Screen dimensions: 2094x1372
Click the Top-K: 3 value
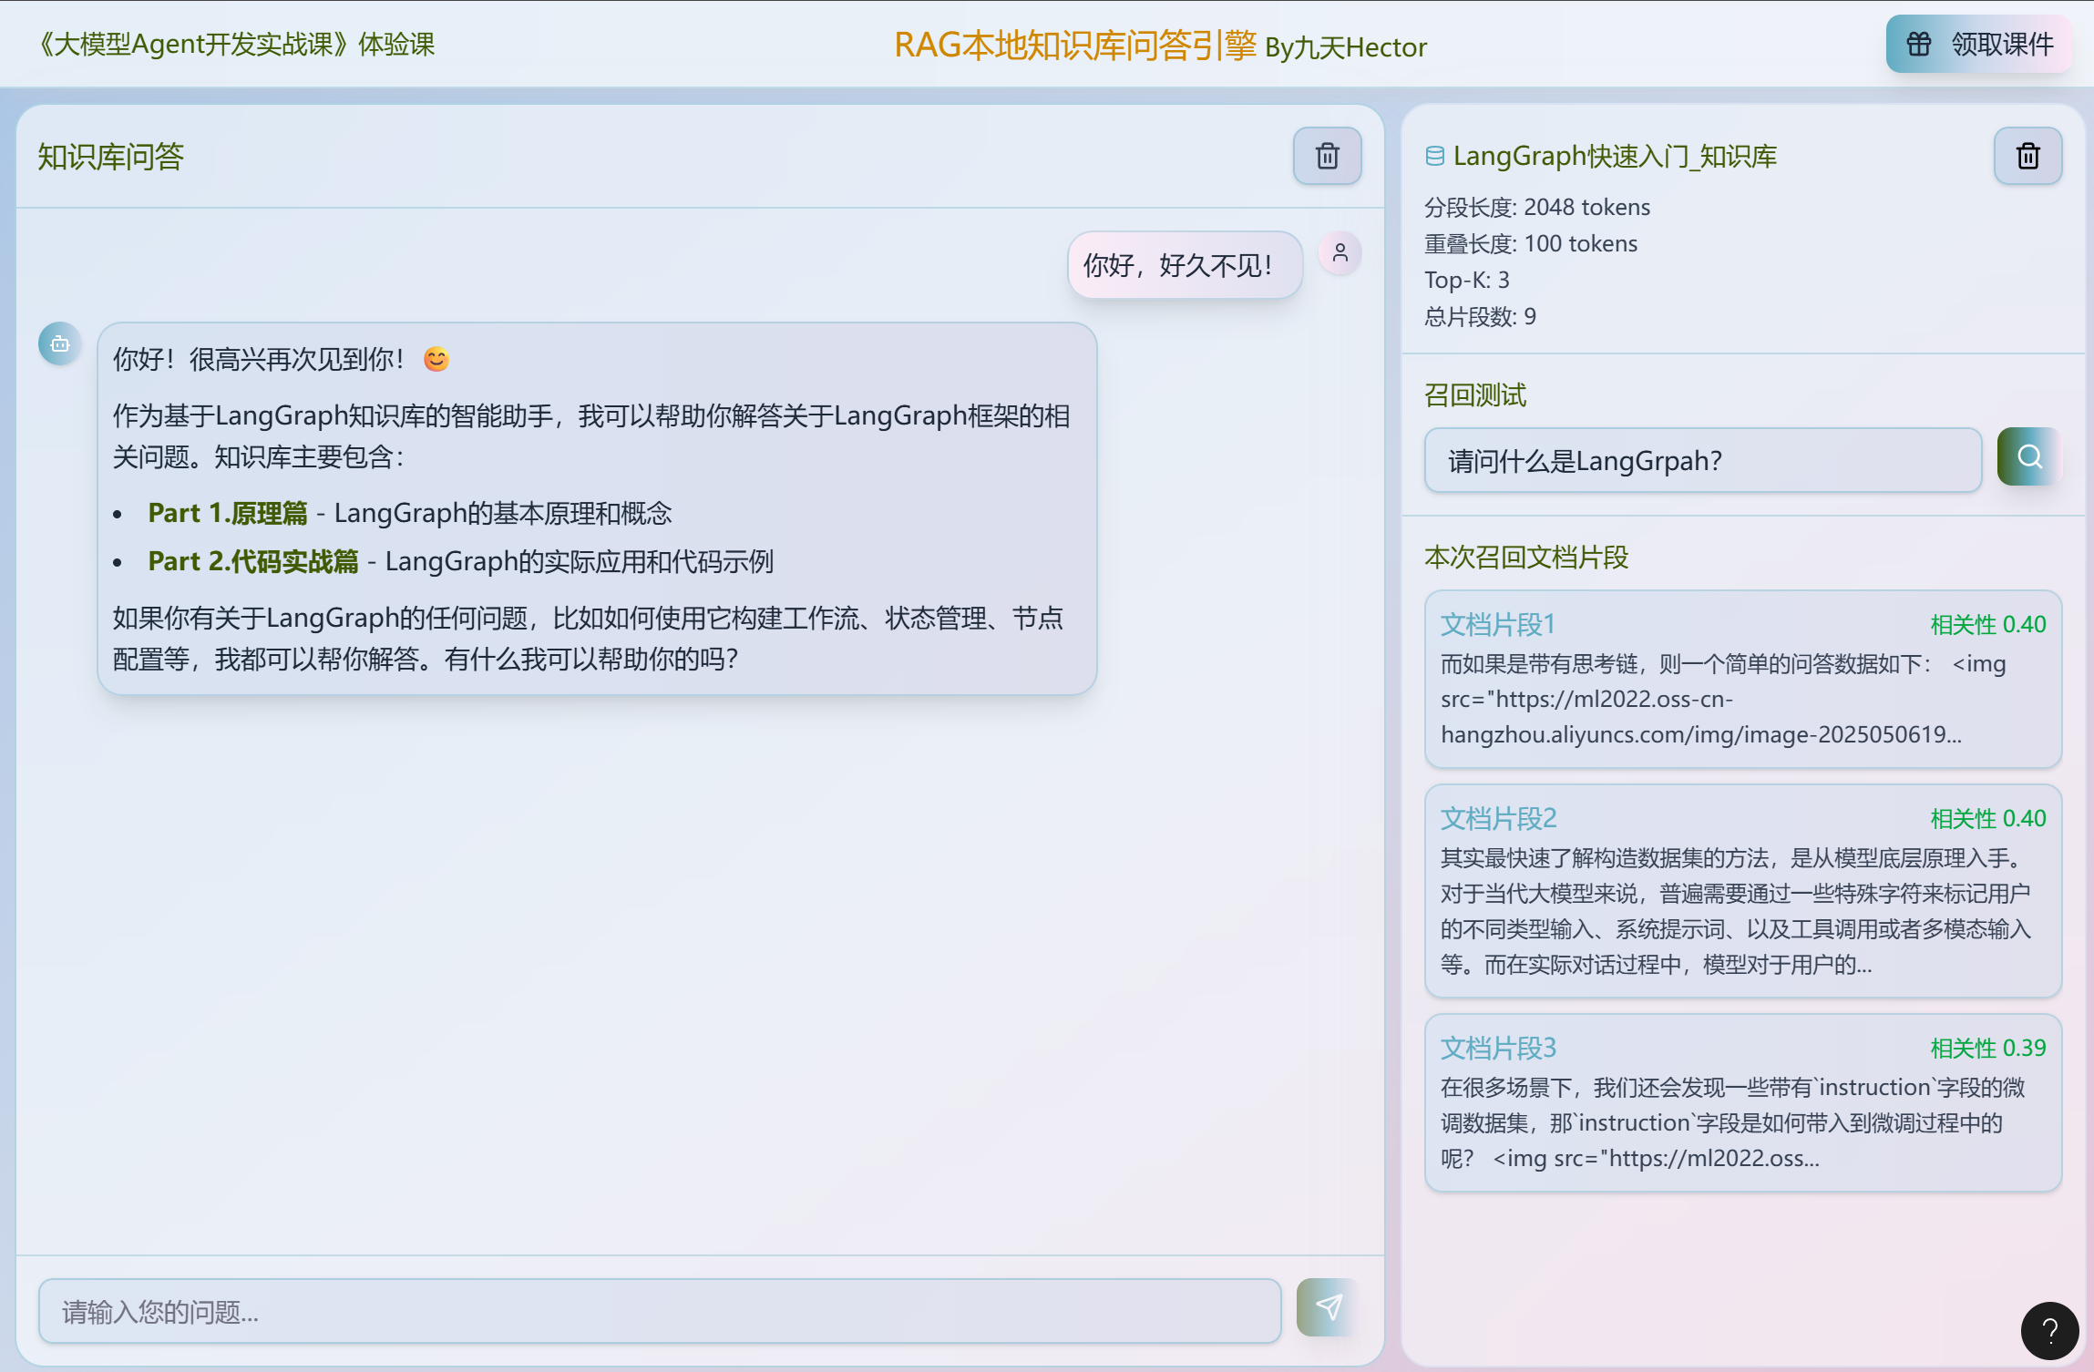(1467, 280)
